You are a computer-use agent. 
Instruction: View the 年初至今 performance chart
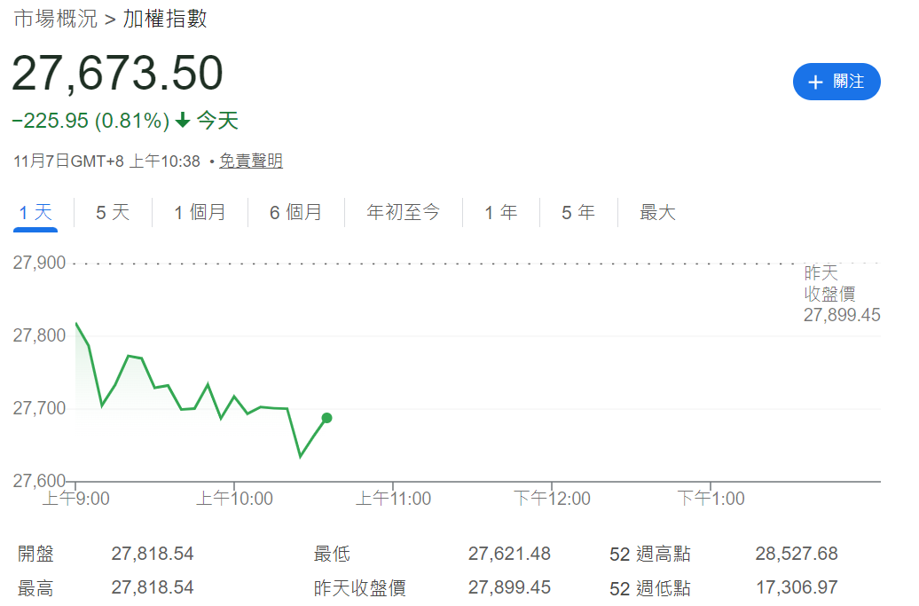404,212
